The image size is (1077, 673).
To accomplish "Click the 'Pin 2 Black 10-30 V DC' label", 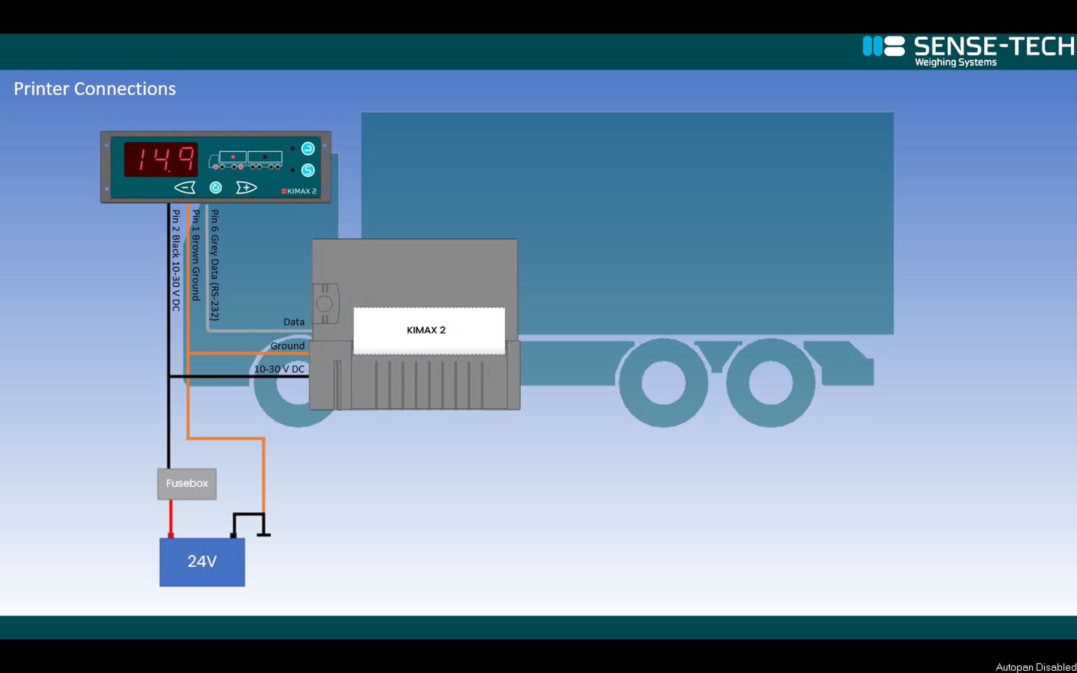I will click(176, 260).
